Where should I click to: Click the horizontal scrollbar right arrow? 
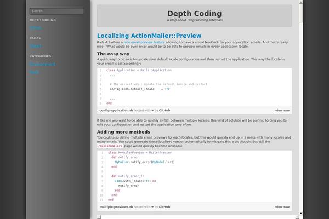[x=297, y=217]
